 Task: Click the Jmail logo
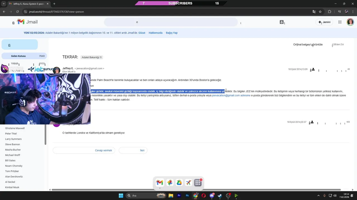(x=27, y=22)
